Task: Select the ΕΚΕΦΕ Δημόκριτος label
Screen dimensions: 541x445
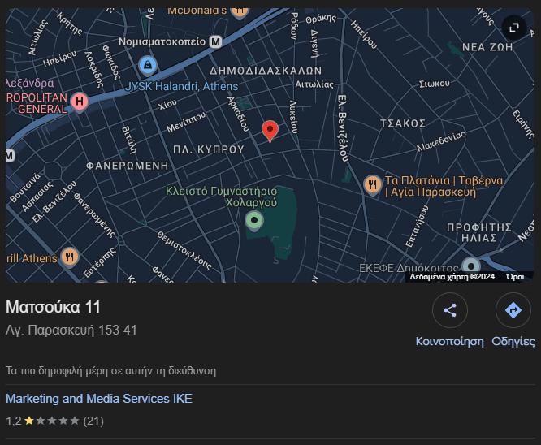Action: pyautogui.click(x=409, y=268)
